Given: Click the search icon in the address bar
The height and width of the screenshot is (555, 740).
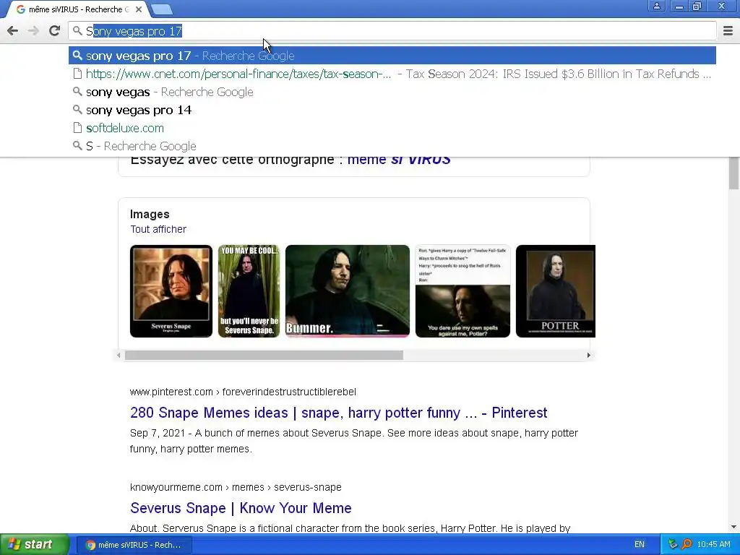Looking at the screenshot, I should tap(77, 31).
